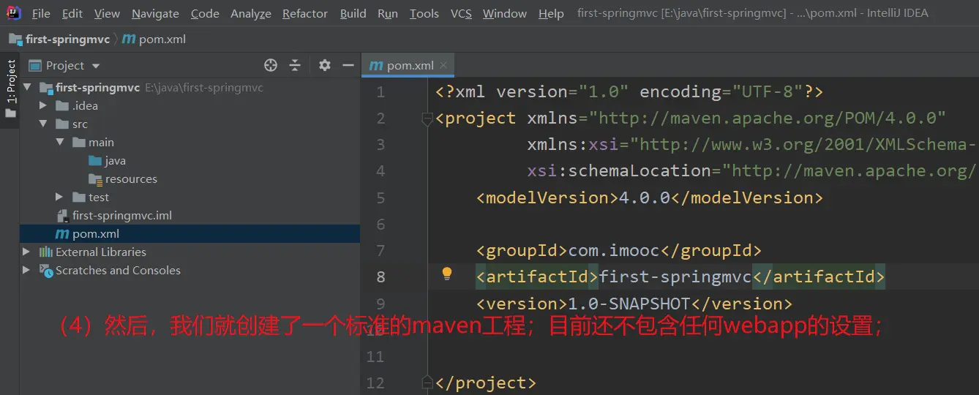
Task: Expand the test folder arrow
Action: pyautogui.click(x=60, y=197)
